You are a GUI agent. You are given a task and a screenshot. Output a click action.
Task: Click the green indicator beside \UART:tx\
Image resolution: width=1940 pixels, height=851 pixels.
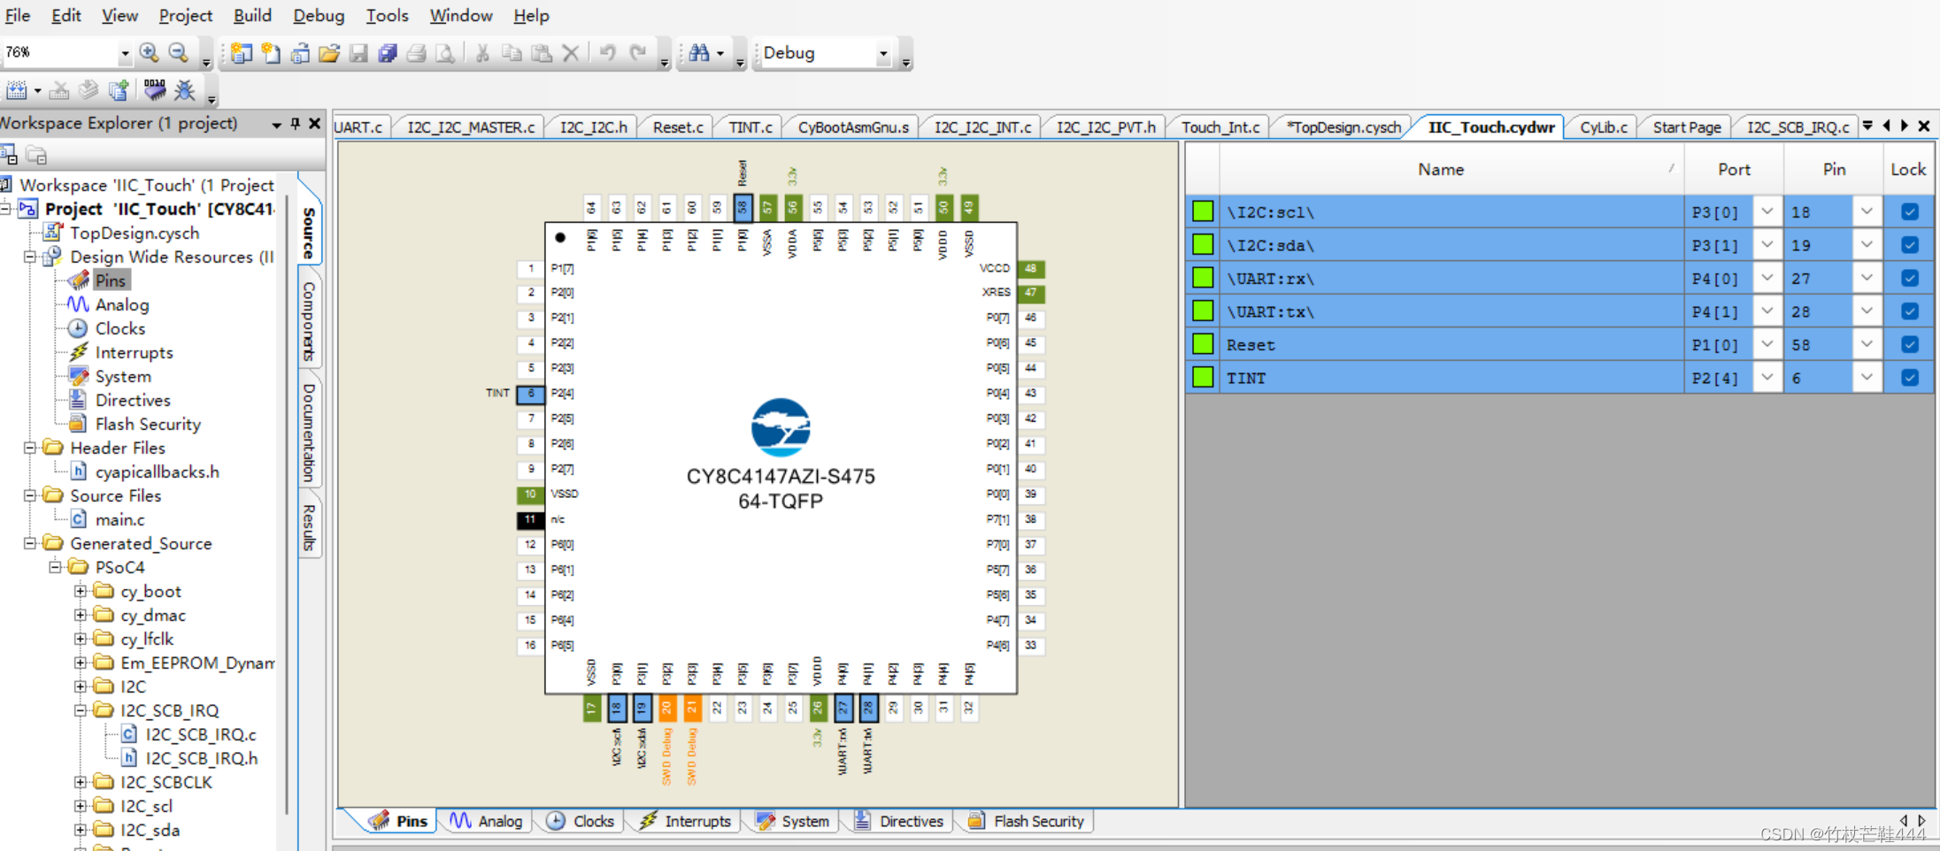pos(1203,310)
